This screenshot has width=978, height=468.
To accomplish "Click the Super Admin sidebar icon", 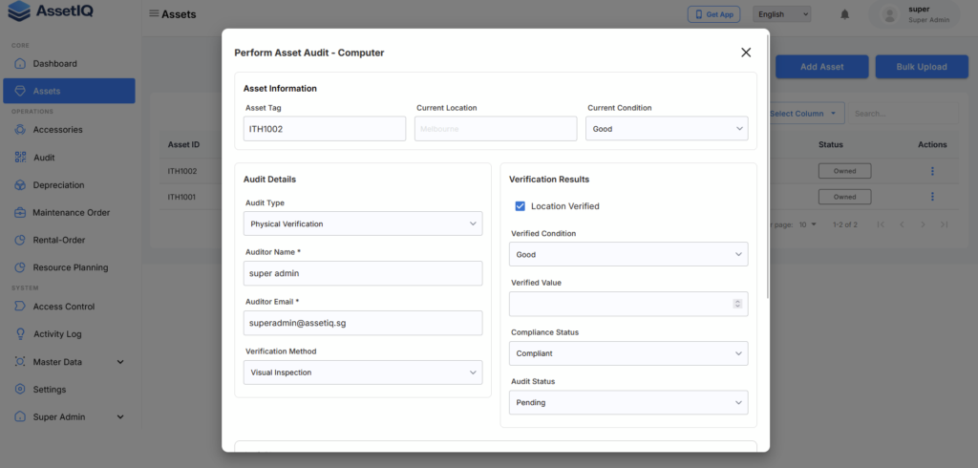I will [20, 416].
